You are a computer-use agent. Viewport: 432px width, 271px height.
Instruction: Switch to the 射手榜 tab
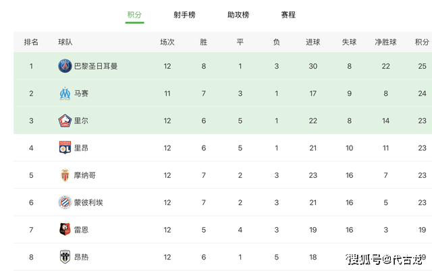[184, 15]
